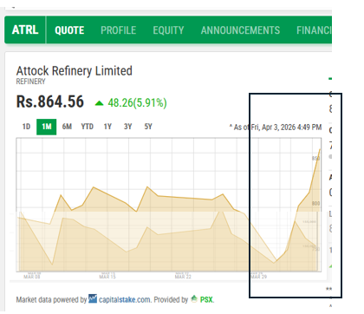The height and width of the screenshot is (314, 364).
Task: Open the FINANCIALS tab
Action: [x=314, y=30]
